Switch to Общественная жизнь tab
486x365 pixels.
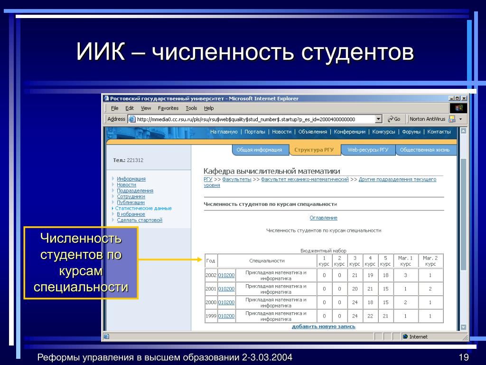click(x=425, y=150)
